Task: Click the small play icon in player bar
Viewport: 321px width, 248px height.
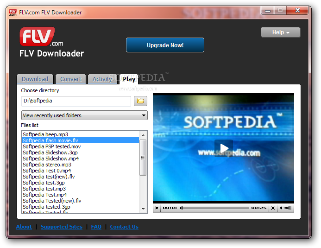Action: (x=157, y=208)
